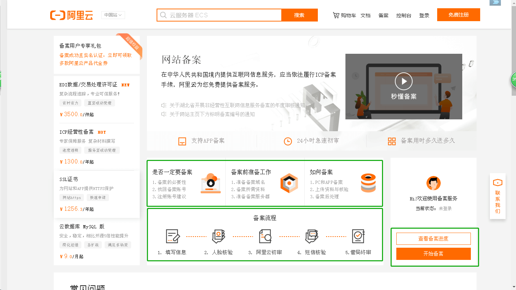Click the cloud upload laptop icon
The width and height of the screenshot is (516, 290).
[x=211, y=183]
